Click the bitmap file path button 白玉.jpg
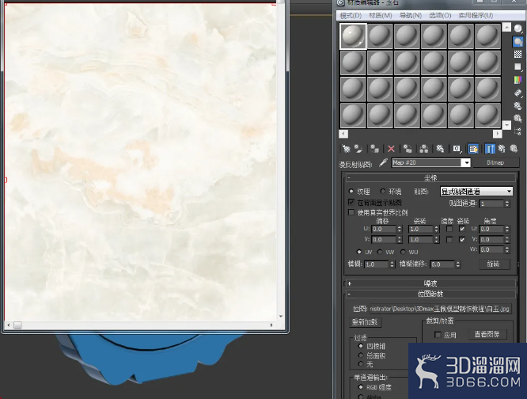527x399 pixels. (x=440, y=309)
